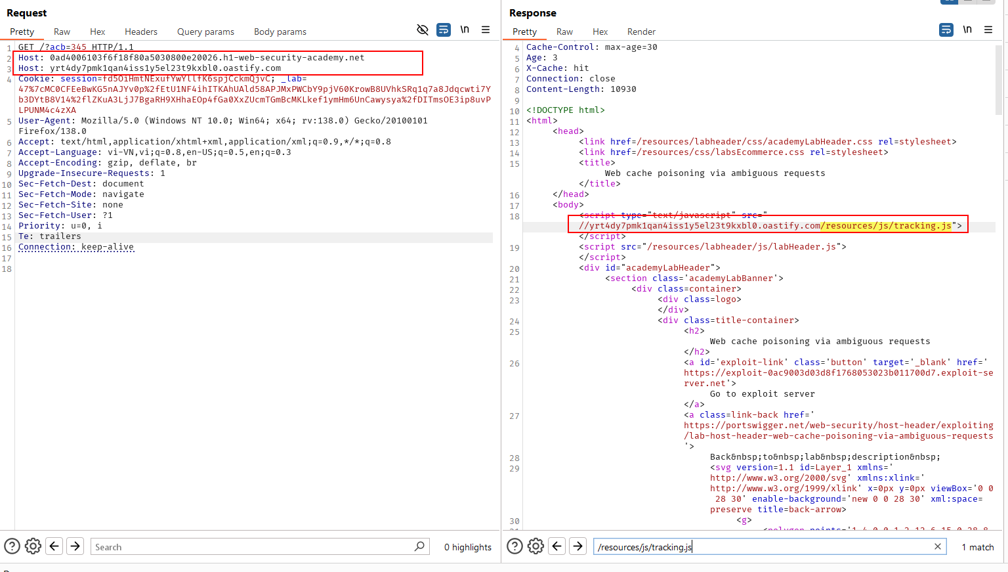Image resolution: width=1008 pixels, height=572 pixels.
Task: Click the Accept-Encoding gzip header line
Action: point(108,163)
